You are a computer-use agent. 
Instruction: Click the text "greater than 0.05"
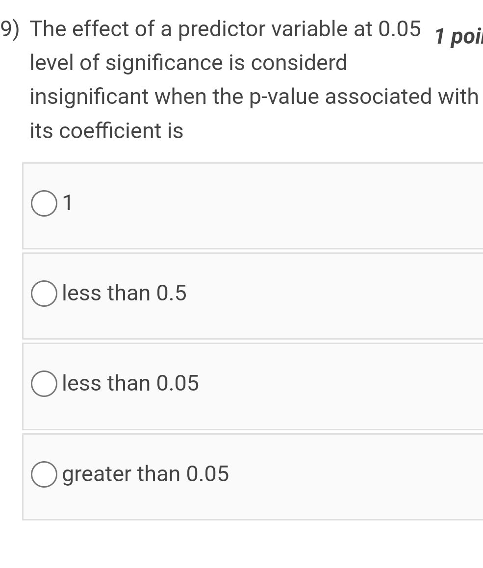145,474
